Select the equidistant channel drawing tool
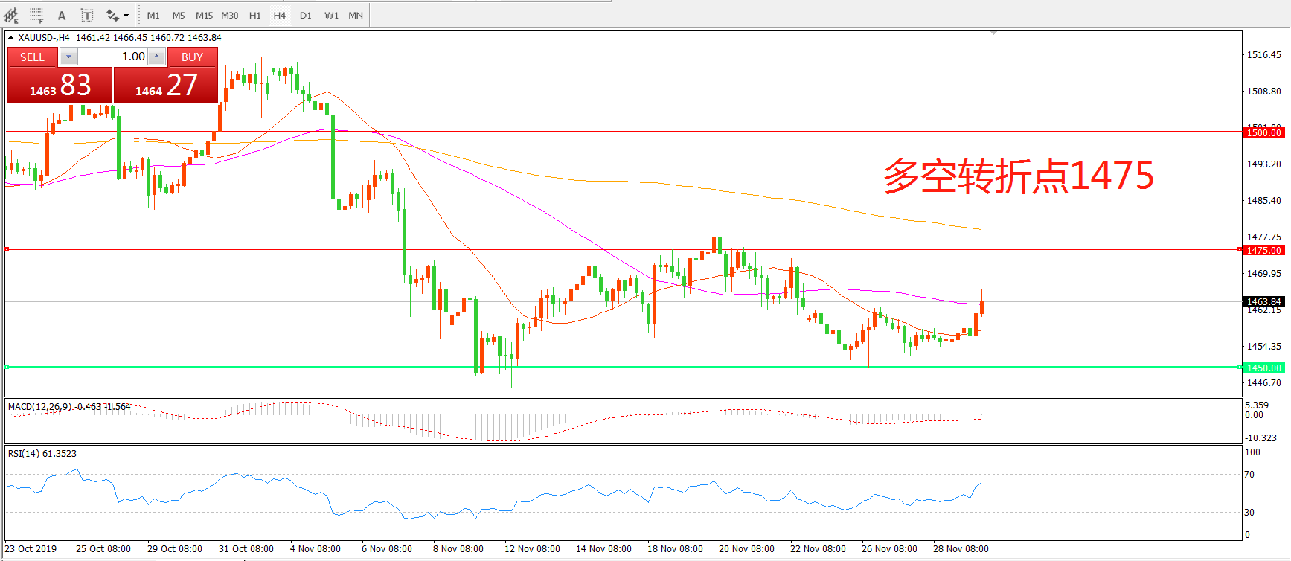The width and height of the screenshot is (1291, 561). coord(11,15)
